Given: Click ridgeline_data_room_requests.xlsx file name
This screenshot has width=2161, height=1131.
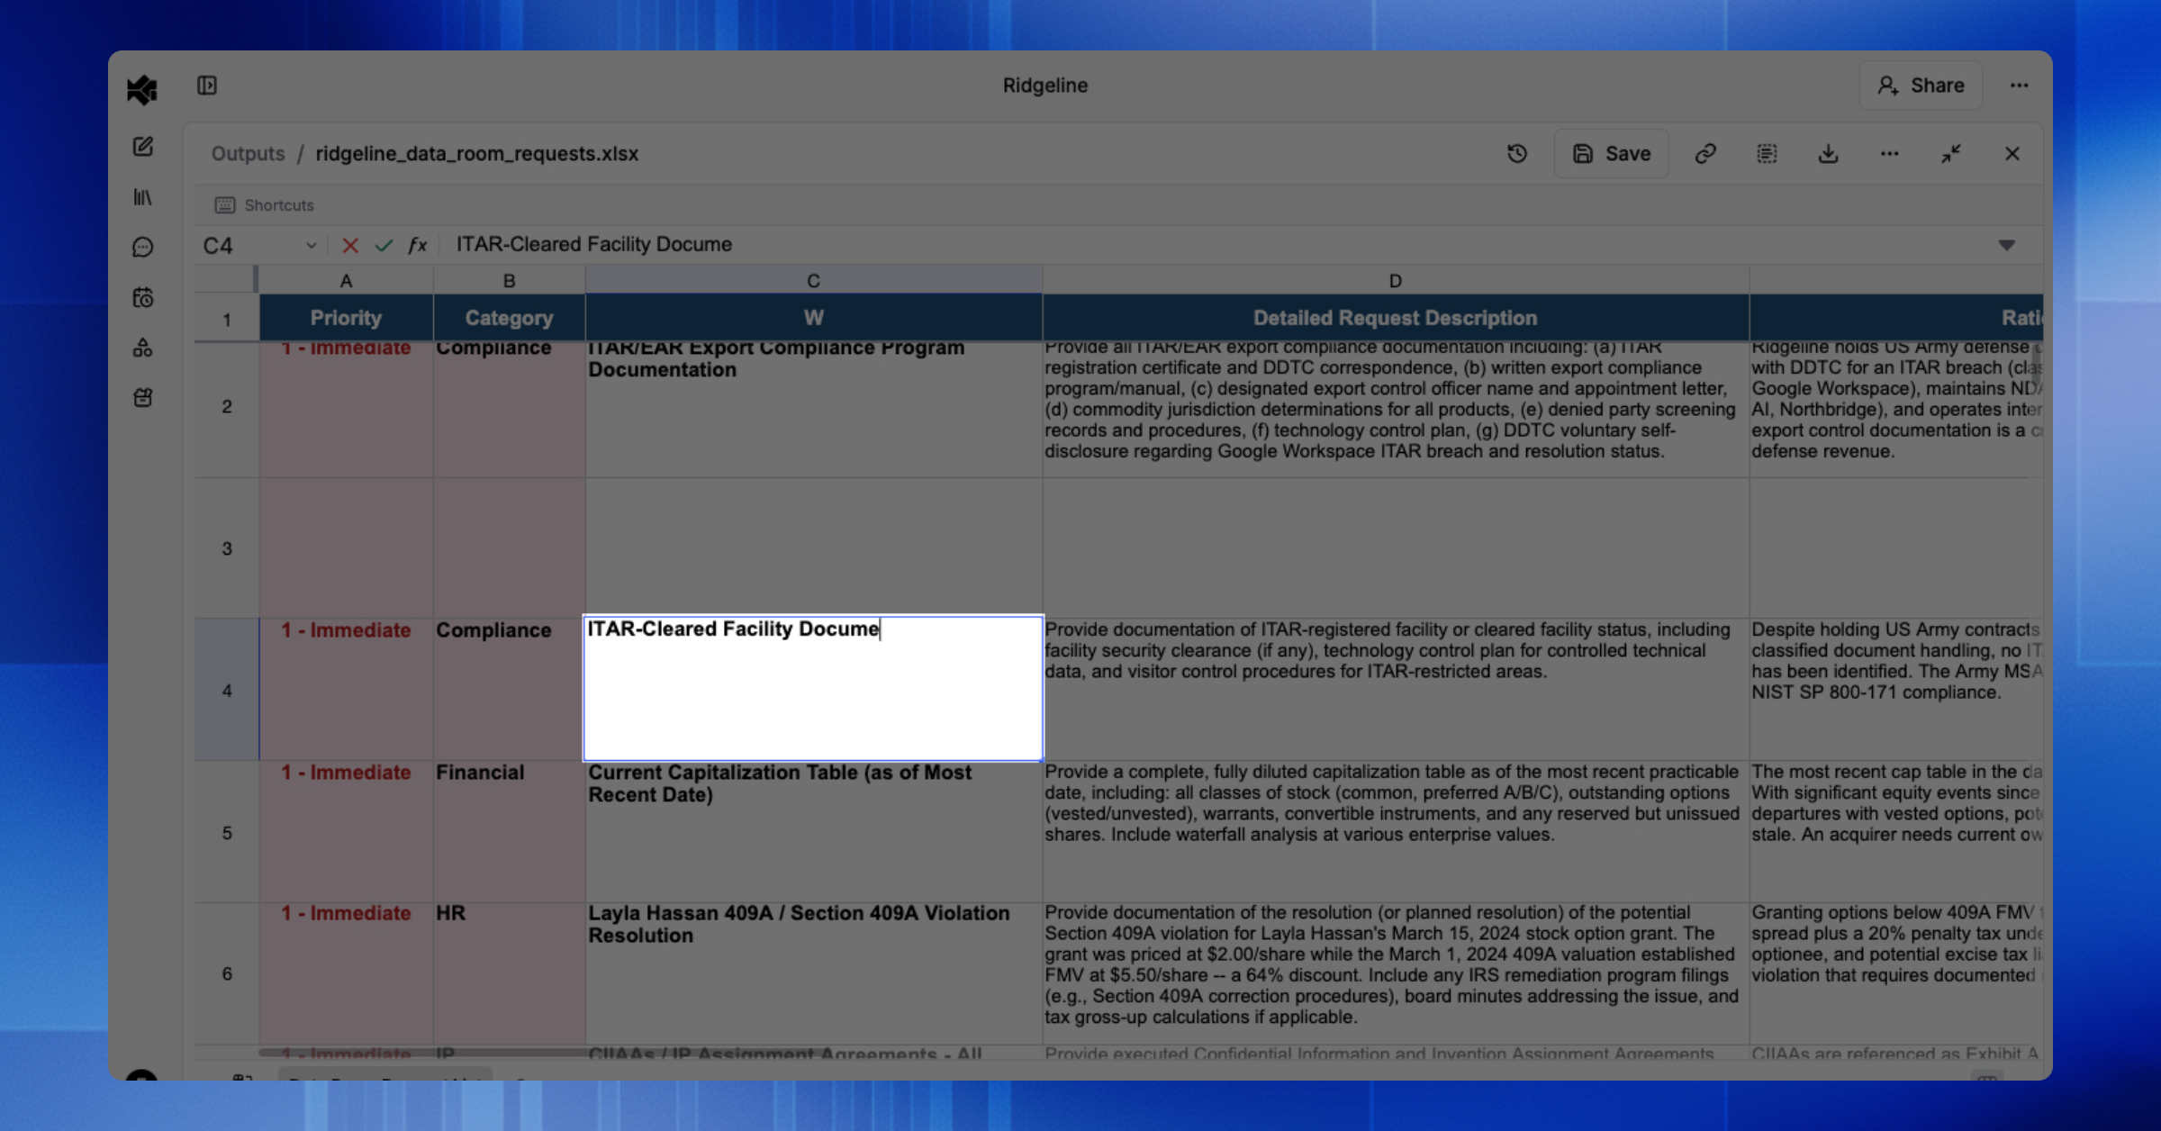Looking at the screenshot, I should click(x=477, y=154).
